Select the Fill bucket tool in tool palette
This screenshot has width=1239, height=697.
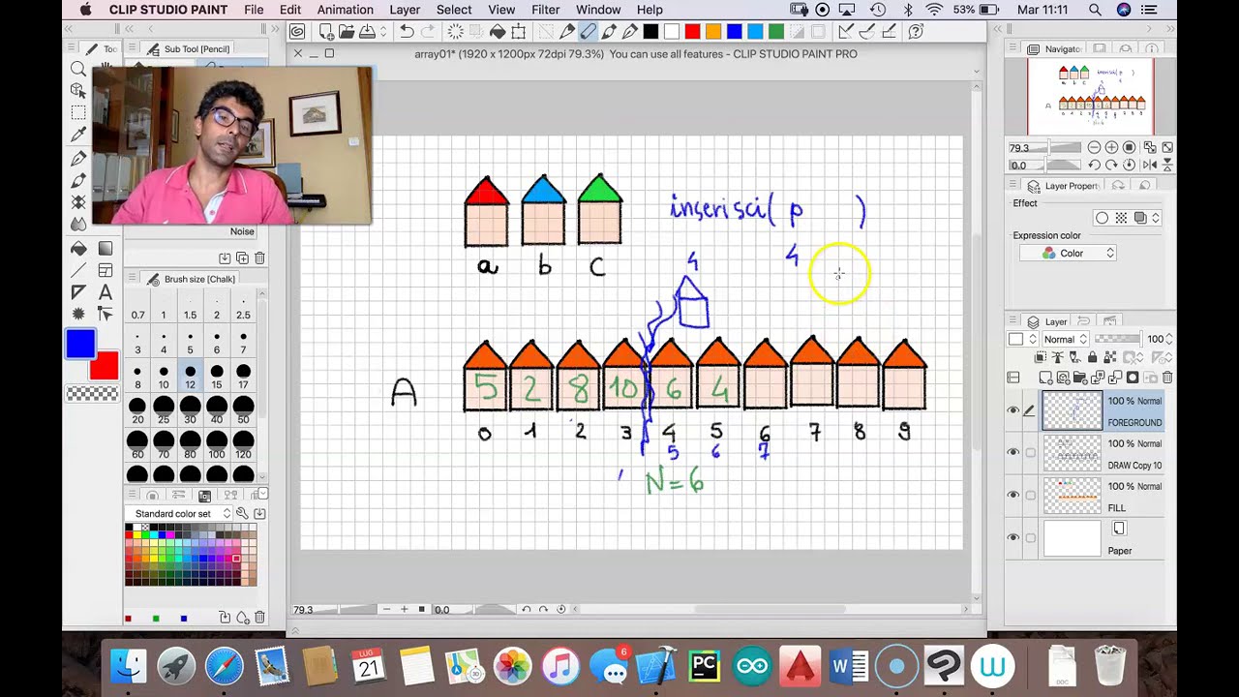tap(78, 249)
